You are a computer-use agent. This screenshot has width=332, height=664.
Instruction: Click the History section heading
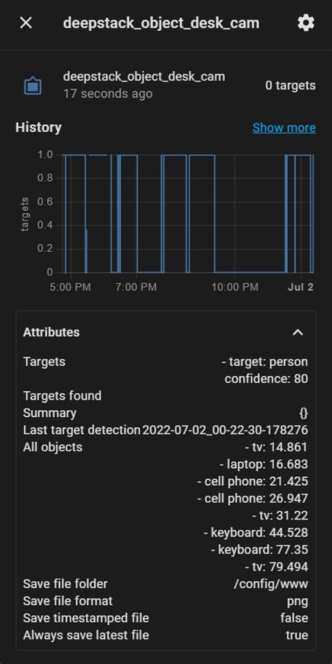[x=39, y=128]
